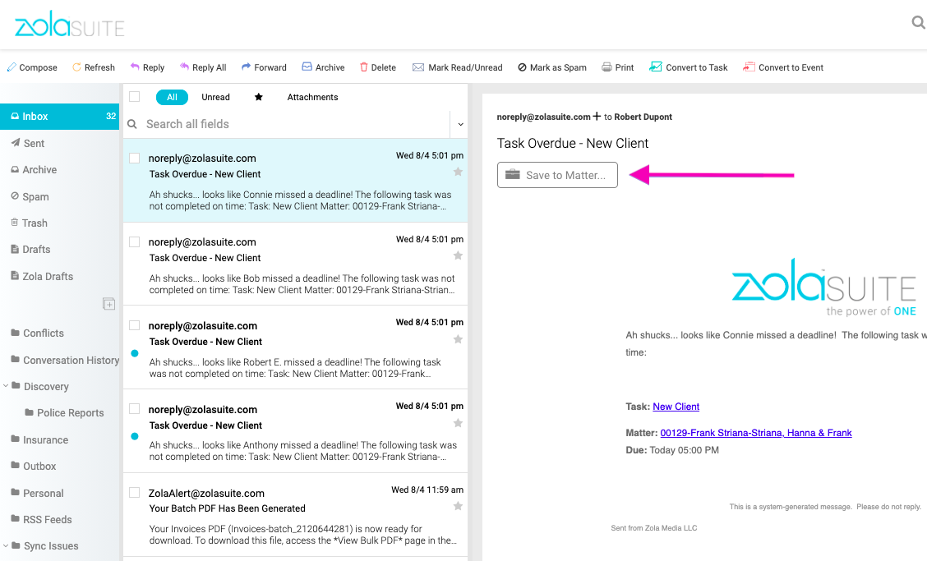The height and width of the screenshot is (561, 927).
Task: Check the email about Bob missing a deadline
Action: 135,241
